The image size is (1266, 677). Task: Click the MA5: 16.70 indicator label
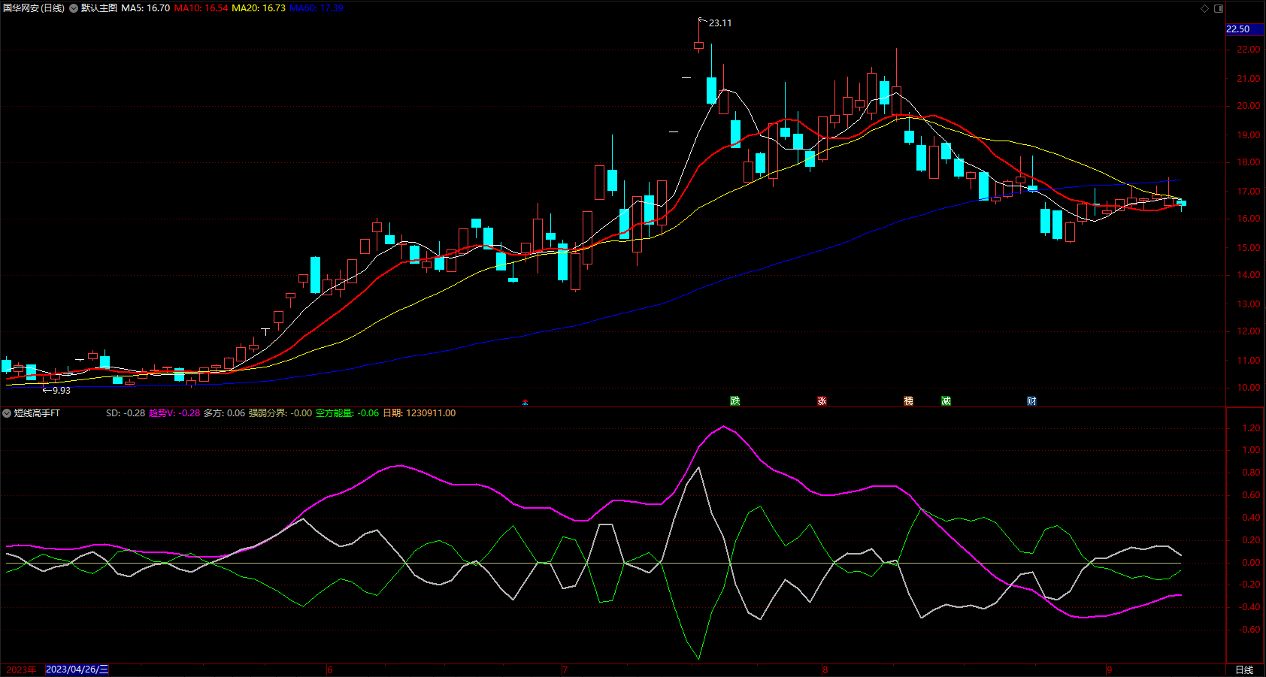point(146,8)
